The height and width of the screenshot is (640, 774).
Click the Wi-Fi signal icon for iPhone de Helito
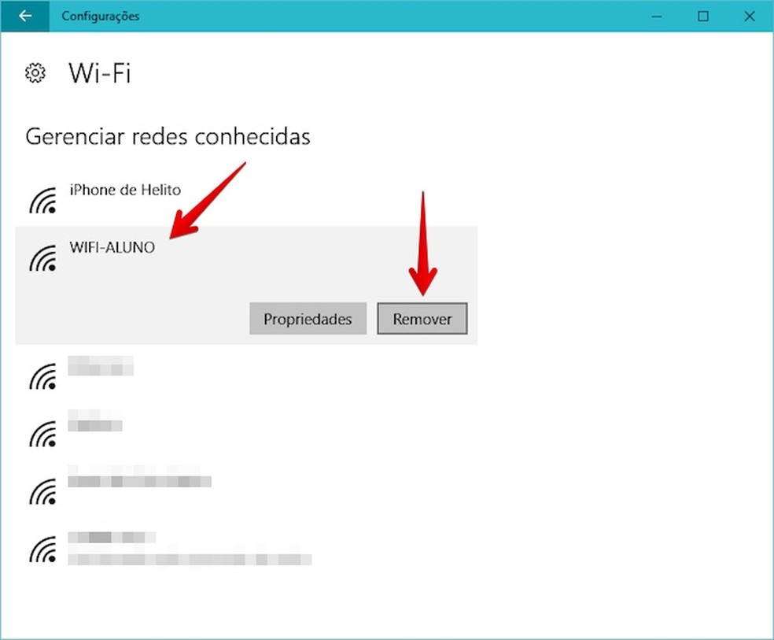tap(42, 200)
